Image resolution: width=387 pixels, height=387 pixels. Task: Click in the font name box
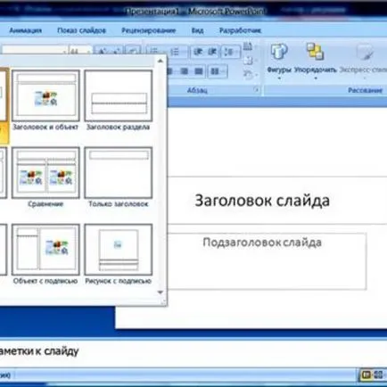(32, 51)
